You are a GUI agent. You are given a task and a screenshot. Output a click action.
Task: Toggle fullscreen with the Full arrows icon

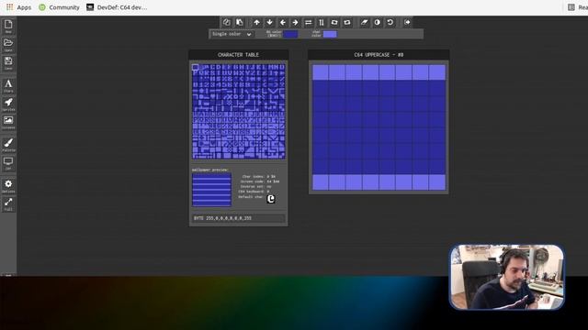point(8,203)
